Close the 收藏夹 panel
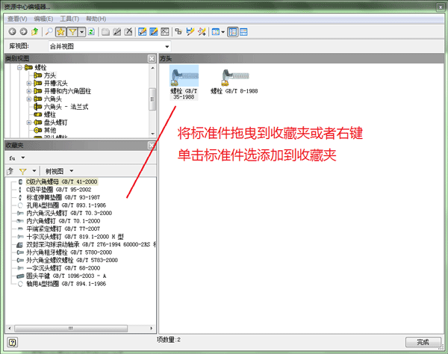The width and height of the screenshot is (448, 354). (x=152, y=146)
